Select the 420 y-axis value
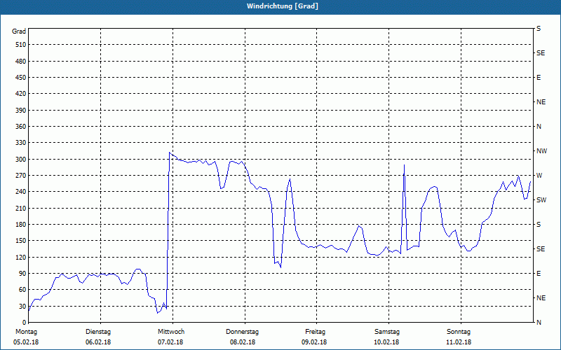 click(21, 94)
